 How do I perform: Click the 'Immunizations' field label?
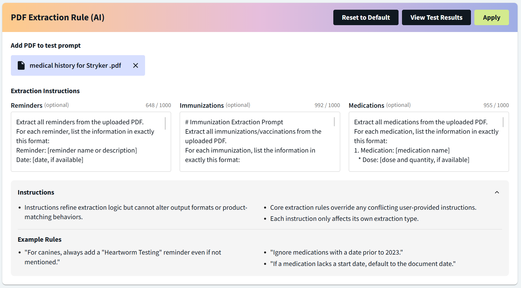202,105
